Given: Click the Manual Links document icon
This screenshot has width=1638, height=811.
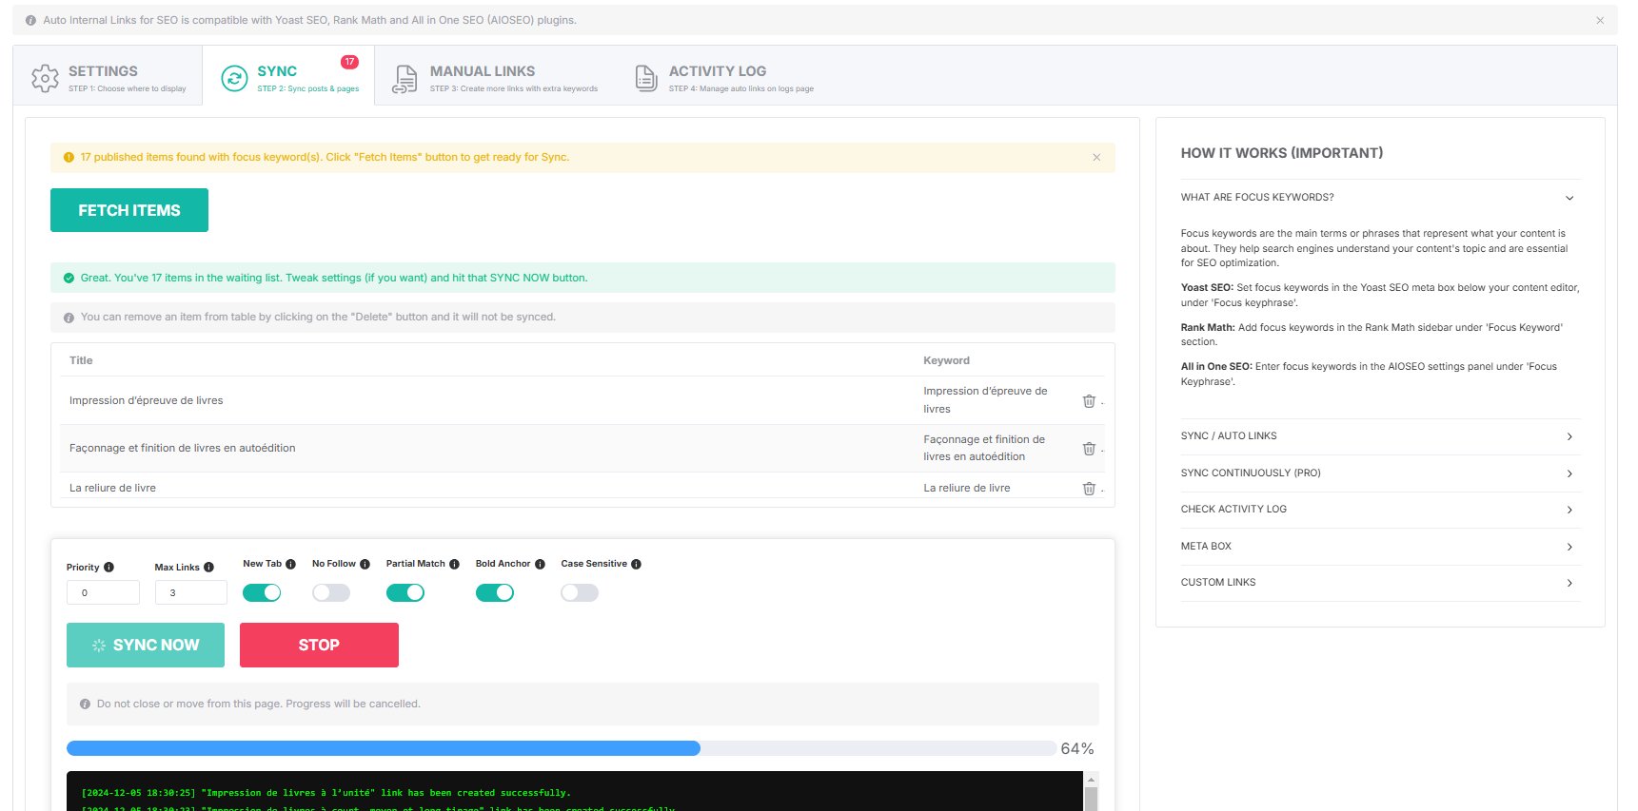Looking at the screenshot, I should pyautogui.click(x=405, y=78).
